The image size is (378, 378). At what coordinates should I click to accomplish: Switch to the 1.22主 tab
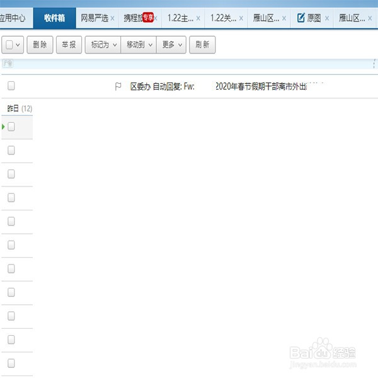[x=180, y=18]
